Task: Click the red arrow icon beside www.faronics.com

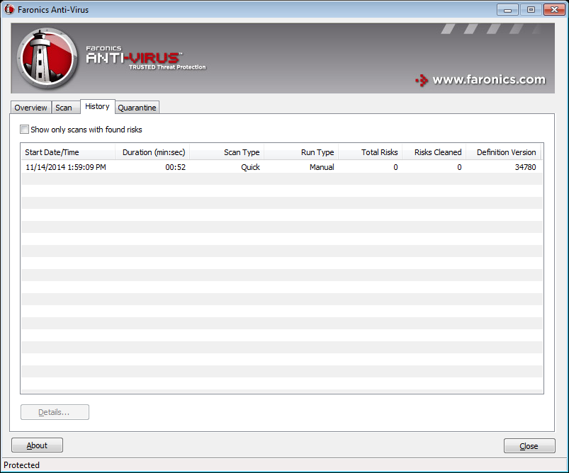Action: pos(422,80)
